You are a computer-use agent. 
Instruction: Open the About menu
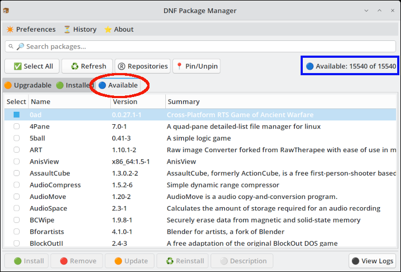[118, 29]
